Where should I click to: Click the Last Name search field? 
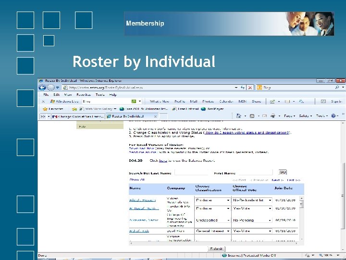[x=192, y=172]
